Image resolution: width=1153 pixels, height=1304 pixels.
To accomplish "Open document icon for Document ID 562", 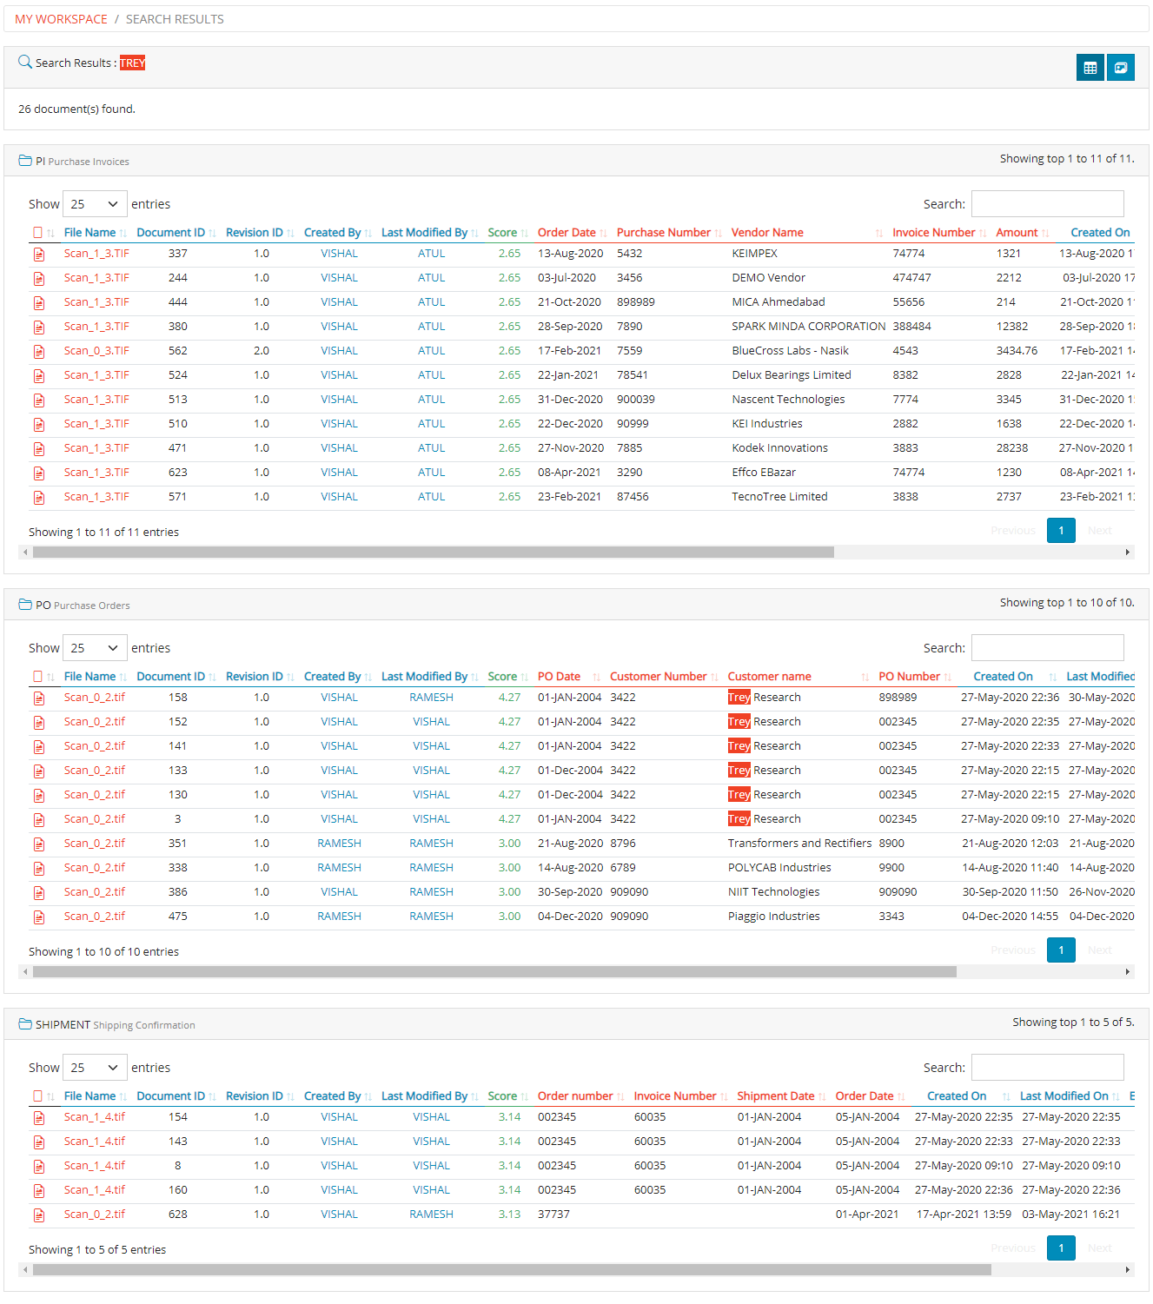I will (x=39, y=352).
